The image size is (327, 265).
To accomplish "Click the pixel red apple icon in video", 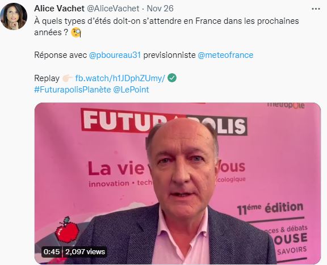I will [x=67, y=230].
